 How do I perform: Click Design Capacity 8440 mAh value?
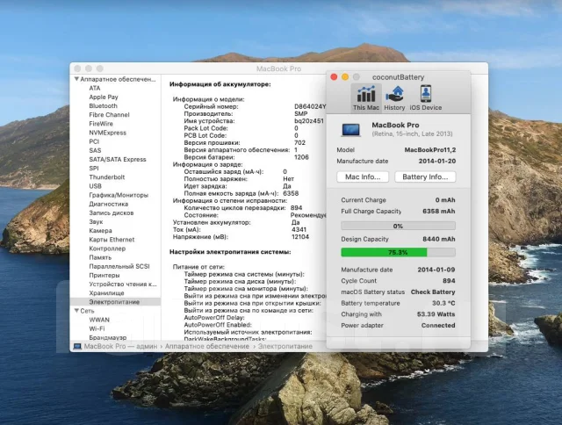point(439,239)
